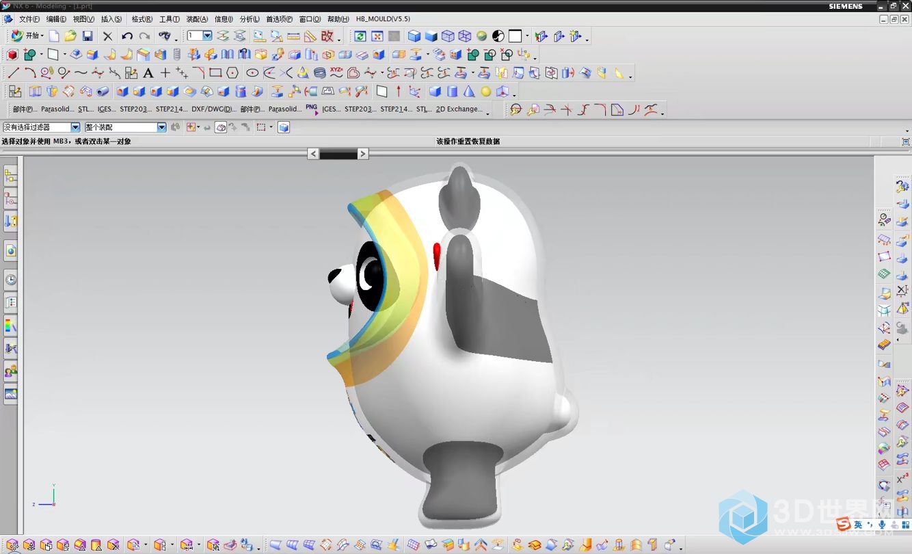Screen dimensions: 912x554
Task: Open the 编辑 menu
Action: (56, 19)
